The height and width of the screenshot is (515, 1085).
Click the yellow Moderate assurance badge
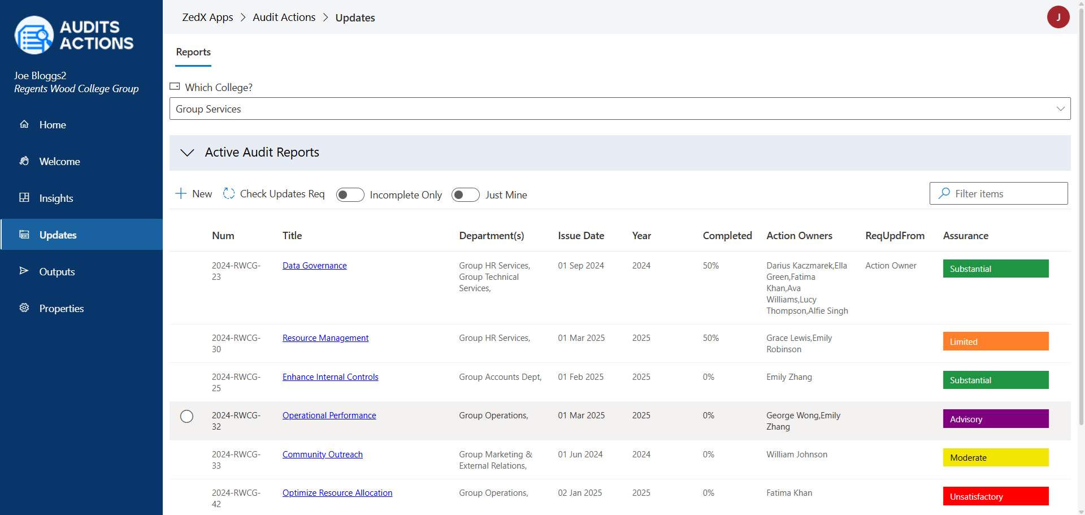[x=996, y=457]
